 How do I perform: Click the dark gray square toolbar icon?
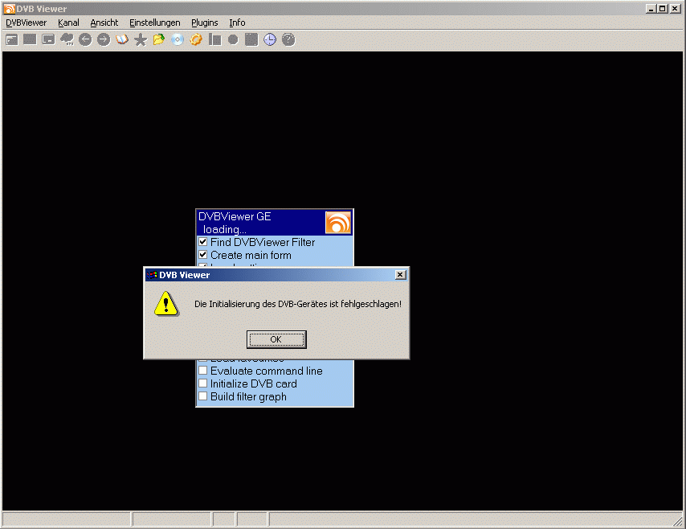(251, 39)
